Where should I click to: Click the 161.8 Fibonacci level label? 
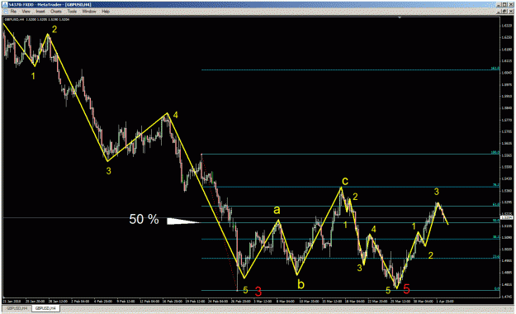click(495, 69)
